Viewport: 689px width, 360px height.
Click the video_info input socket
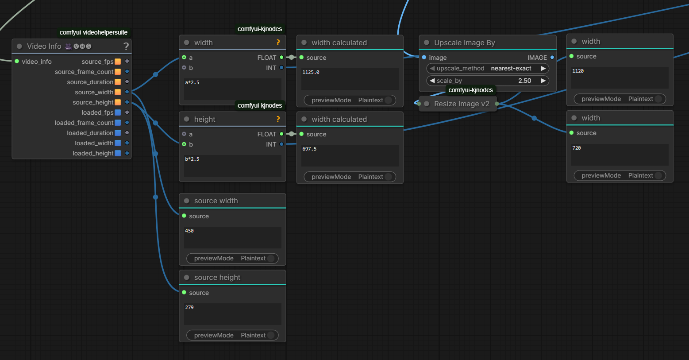17,62
